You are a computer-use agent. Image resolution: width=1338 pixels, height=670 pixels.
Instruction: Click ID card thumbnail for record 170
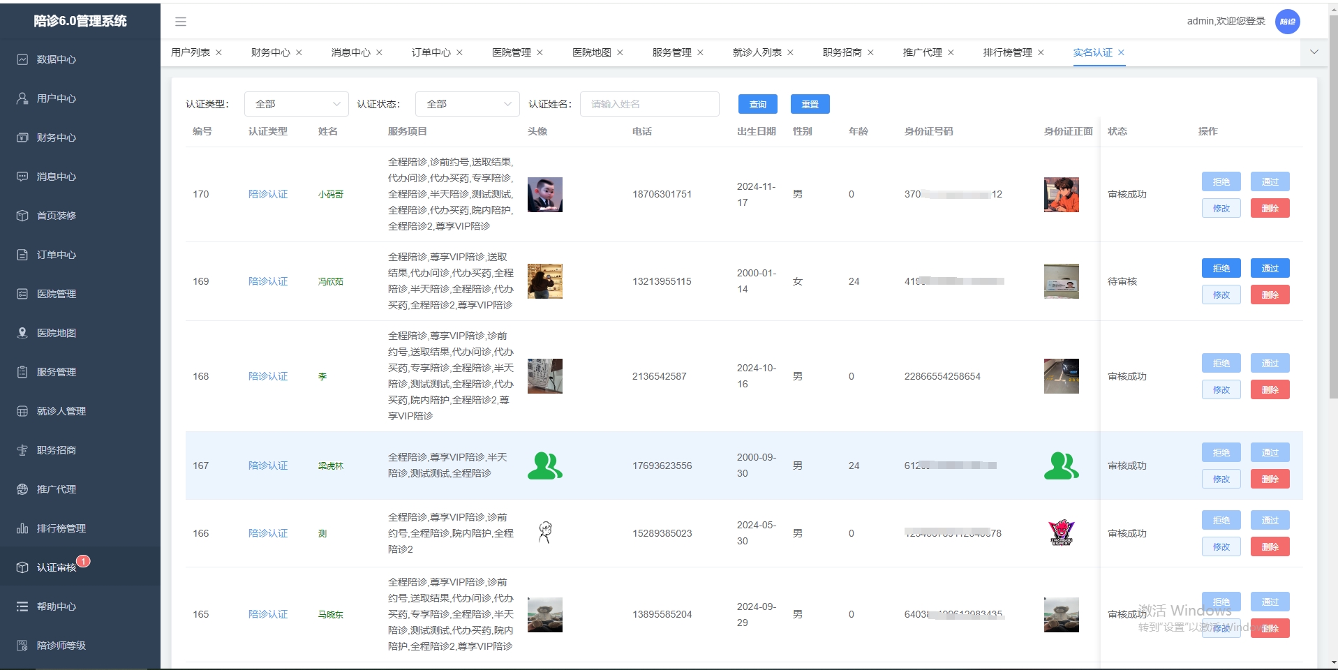(1061, 195)
